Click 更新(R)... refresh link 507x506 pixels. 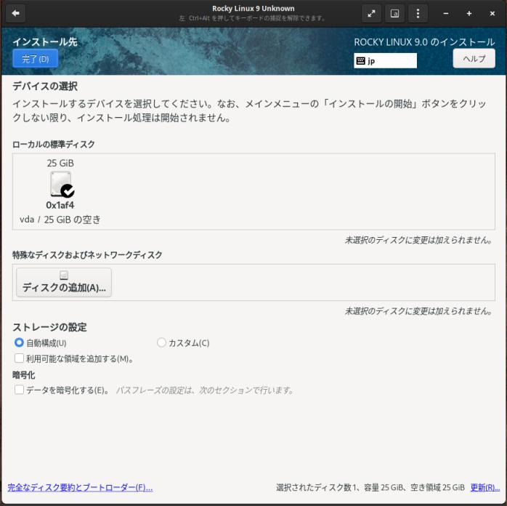(x=484, y=487)
